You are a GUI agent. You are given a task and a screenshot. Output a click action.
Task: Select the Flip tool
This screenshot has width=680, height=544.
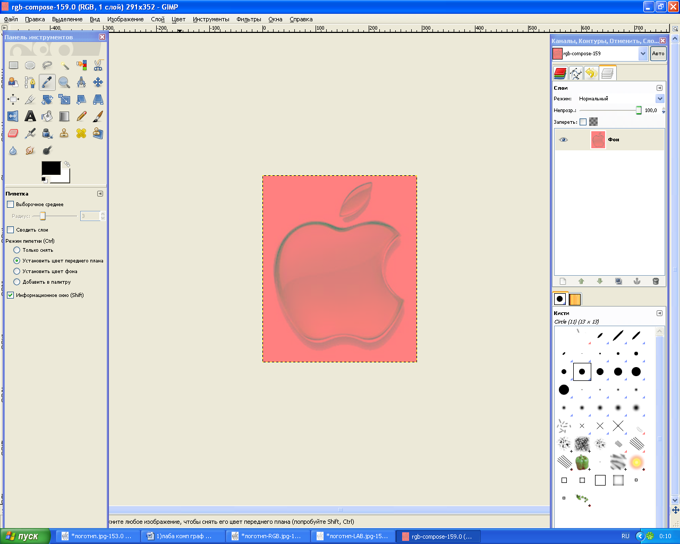(13, 116)
